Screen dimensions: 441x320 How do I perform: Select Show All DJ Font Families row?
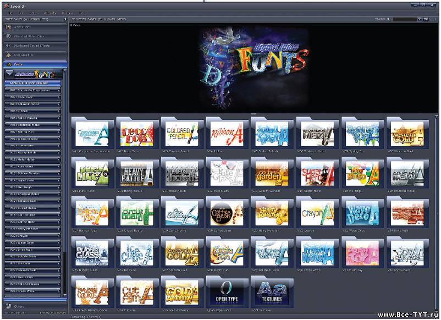32,83
